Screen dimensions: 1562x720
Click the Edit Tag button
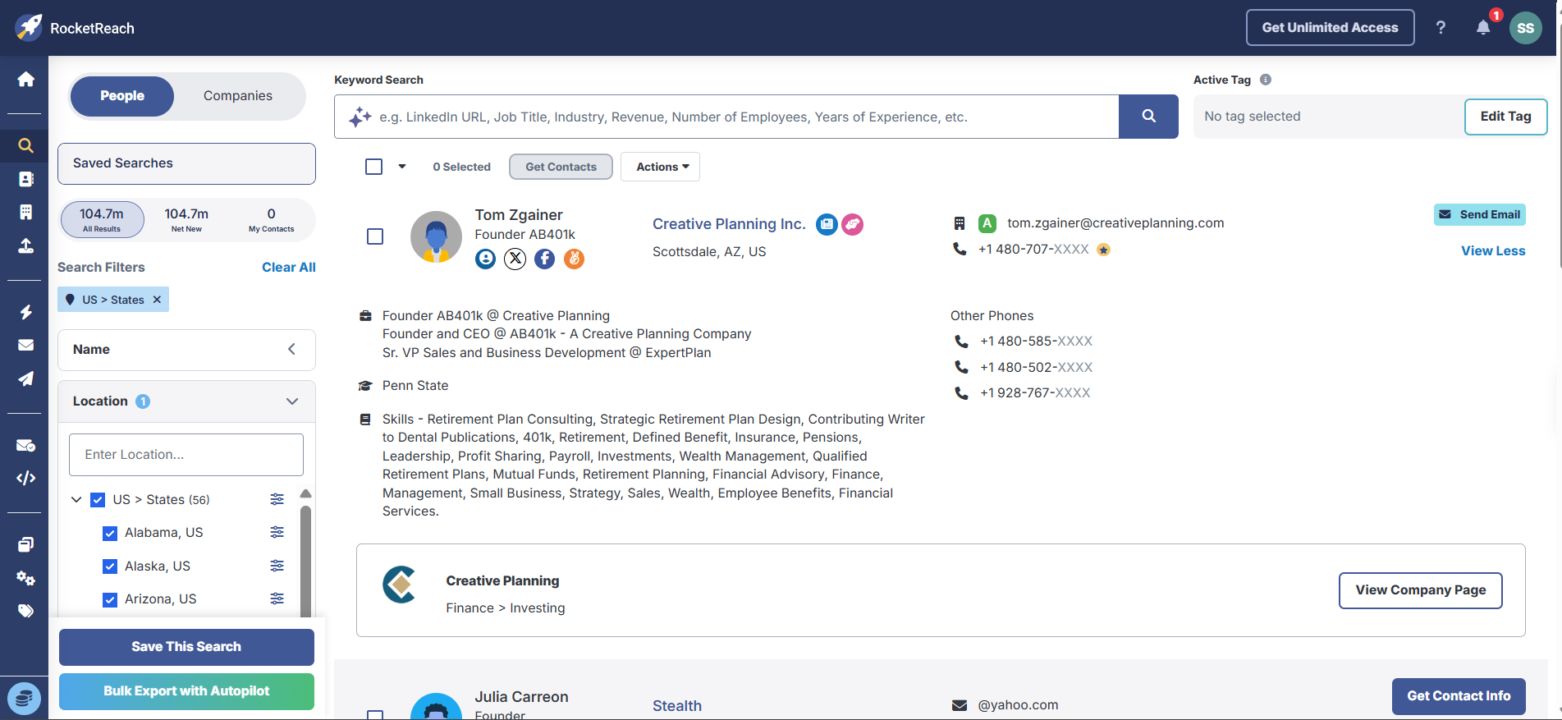click(x=1505, y=117)
